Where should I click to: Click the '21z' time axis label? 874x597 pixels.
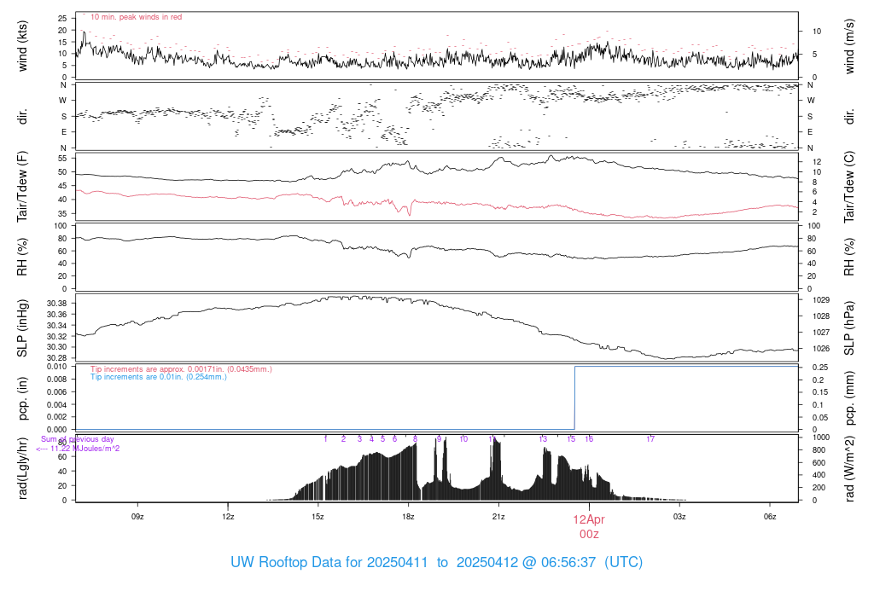pyautogui.click(x=498, y=516)
